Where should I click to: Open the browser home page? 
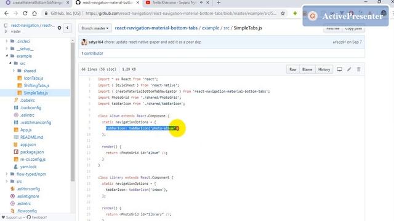coord(34,14)
